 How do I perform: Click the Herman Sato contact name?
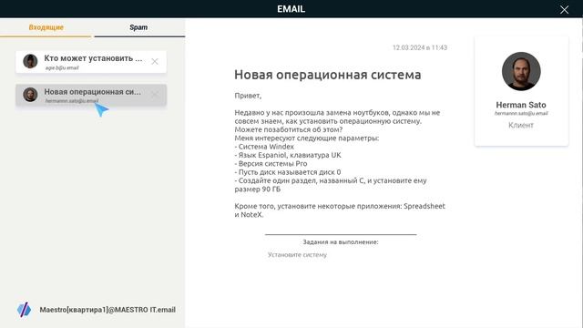pos(521,105)
